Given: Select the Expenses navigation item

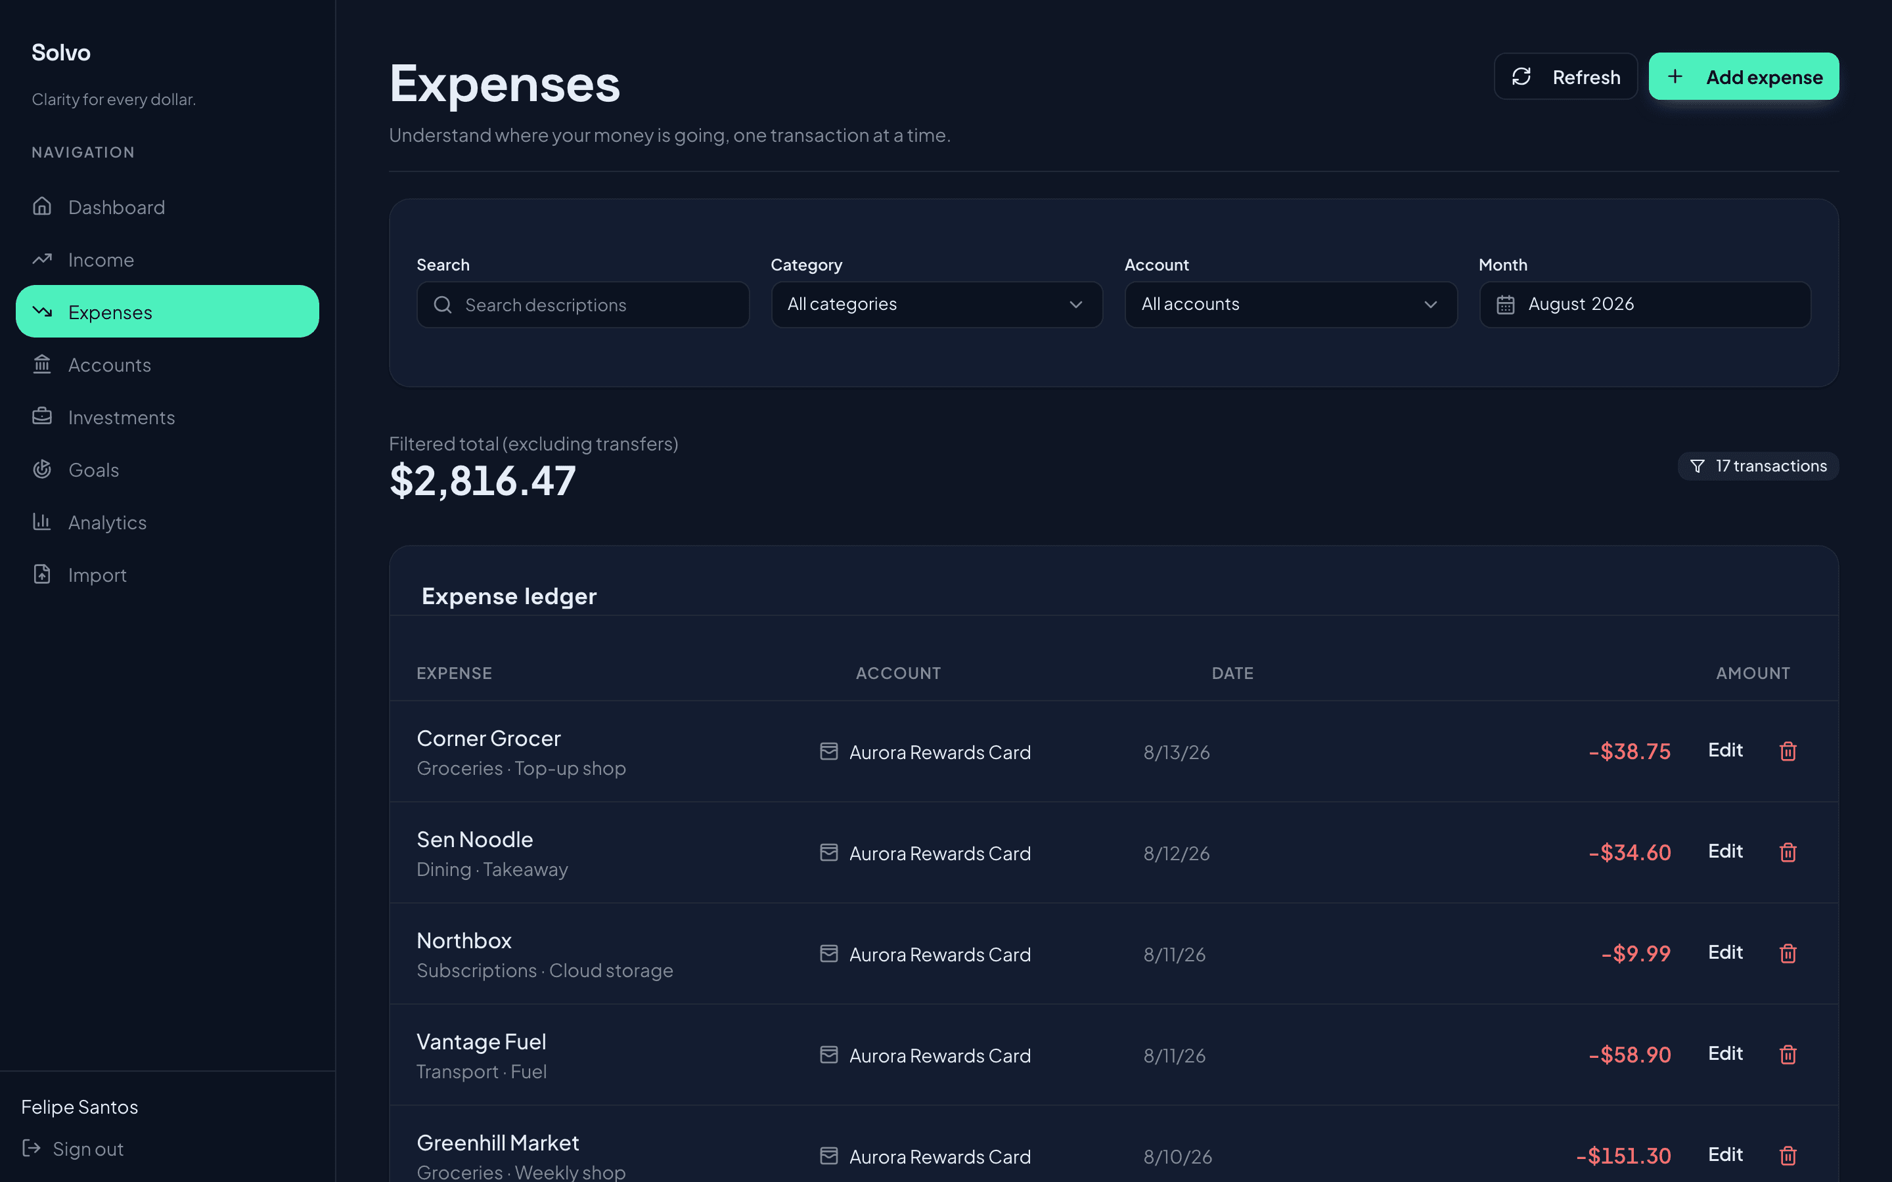Looking at the screenshot, I should pos(168,311).
